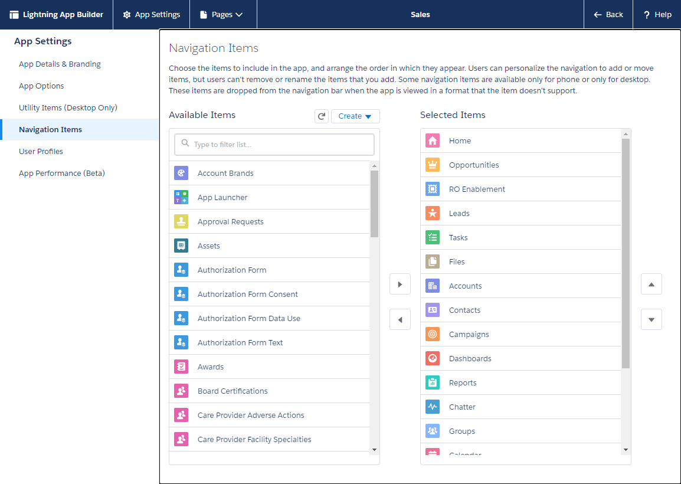Click the Groups people icon
This screenshot has width=681, height=484.
[x=433, y=431]
